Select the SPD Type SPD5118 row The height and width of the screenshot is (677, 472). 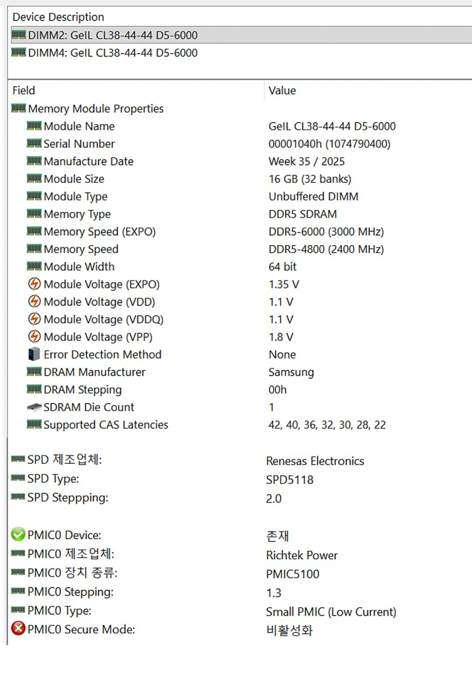point(53,479)
